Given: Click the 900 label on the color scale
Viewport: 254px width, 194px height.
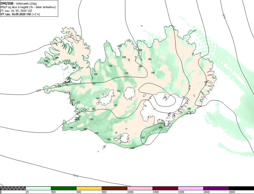Looking at the screenshot, I should pyautogui.click(x=104, y=192).
